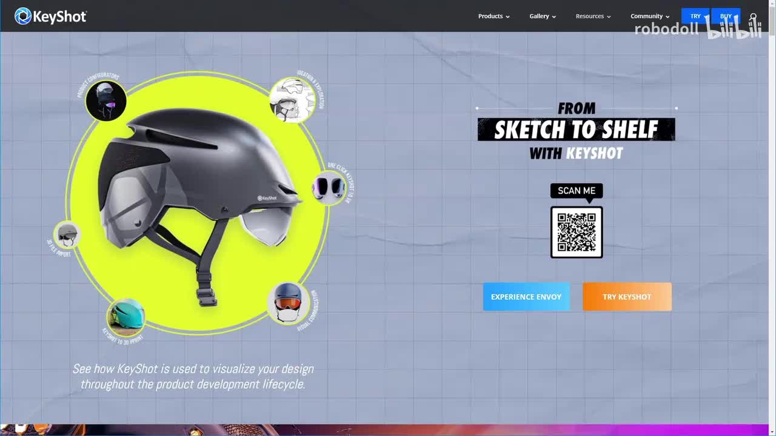
Task: Click the SKETCH TO SHELF headline
Action: click(576, 130)
